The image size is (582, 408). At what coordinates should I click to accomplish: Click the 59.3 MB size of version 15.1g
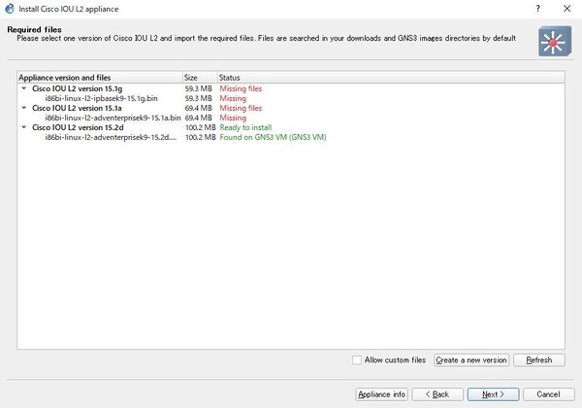point(199,88)
